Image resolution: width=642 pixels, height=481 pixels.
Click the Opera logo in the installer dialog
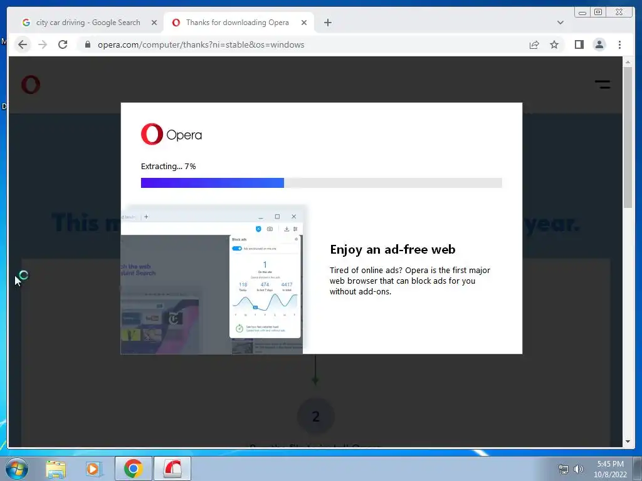click(x=171, y=134)
